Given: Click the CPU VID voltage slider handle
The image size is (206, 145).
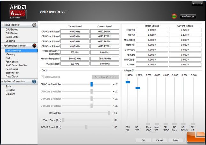Looking at the screenshot, I should (128, 82).
